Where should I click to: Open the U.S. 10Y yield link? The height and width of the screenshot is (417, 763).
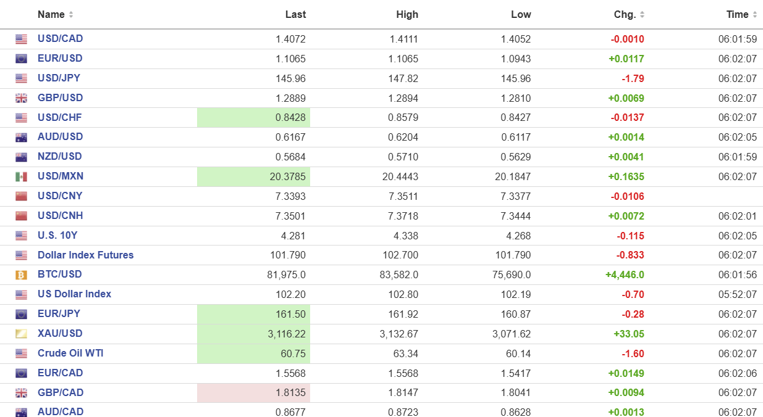pos(57,235)
